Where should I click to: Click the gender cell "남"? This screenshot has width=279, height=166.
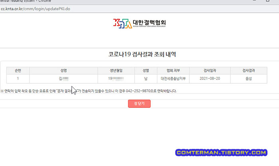click(146, 78)
